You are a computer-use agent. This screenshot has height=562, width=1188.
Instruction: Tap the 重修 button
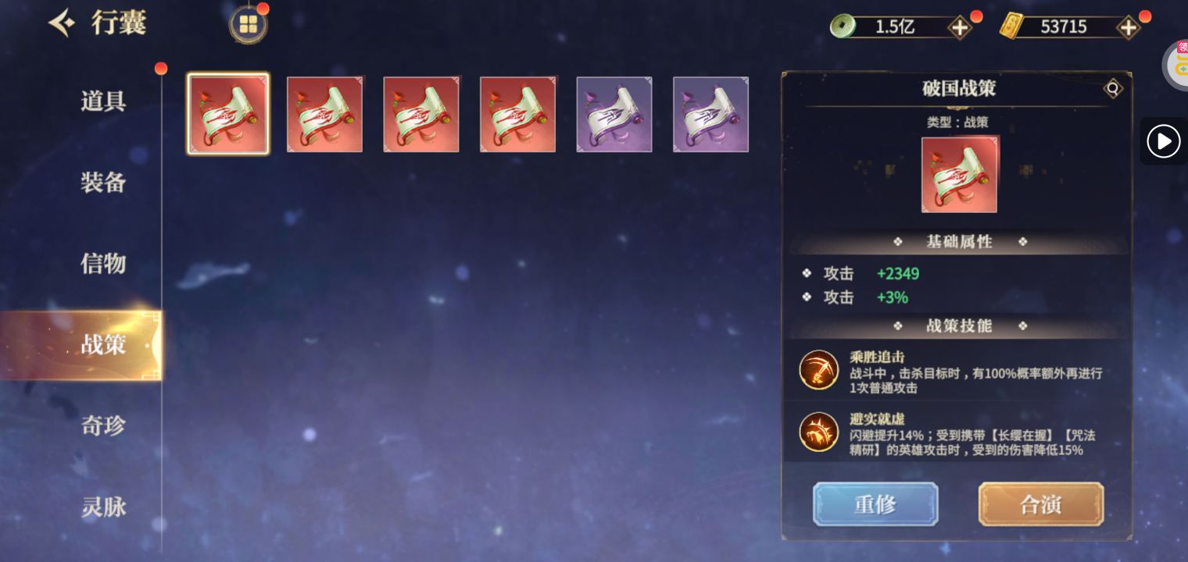click(x=875, y=504)
